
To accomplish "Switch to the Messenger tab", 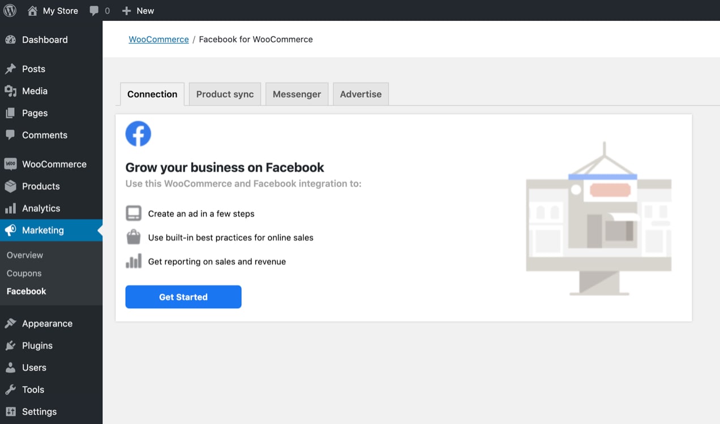I will (297, 94).
